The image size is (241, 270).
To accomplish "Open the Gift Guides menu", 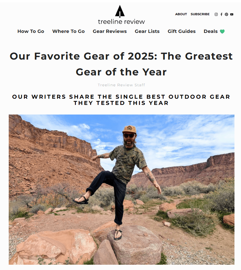I will tap(182, 31).
